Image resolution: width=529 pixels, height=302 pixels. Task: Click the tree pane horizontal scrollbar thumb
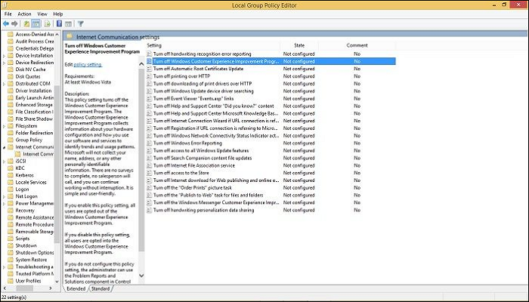(x=25, y=288)
